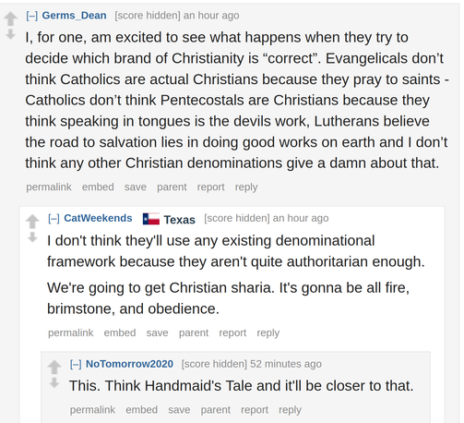
Task: Collapse NoTomorrow2020's comment
Action: [x=76, y=364]
